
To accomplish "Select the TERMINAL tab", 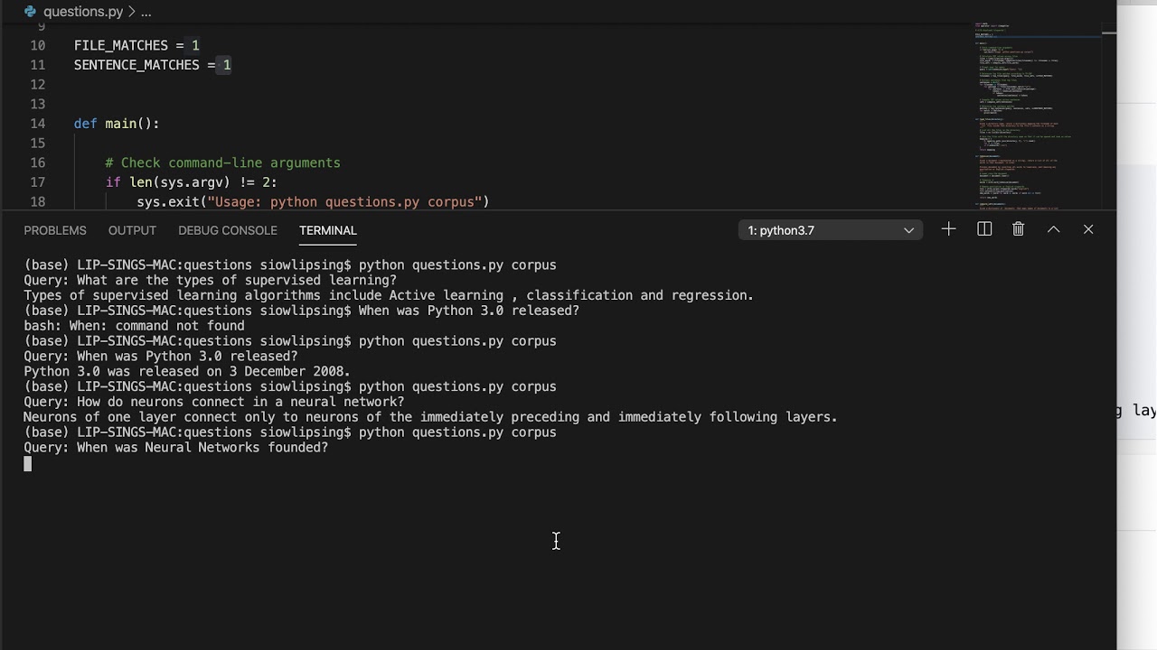I will tap(328, 230).
